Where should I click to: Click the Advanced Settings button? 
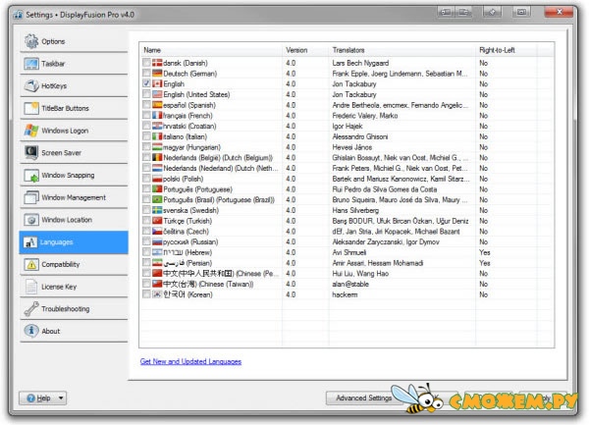point(363,398)
